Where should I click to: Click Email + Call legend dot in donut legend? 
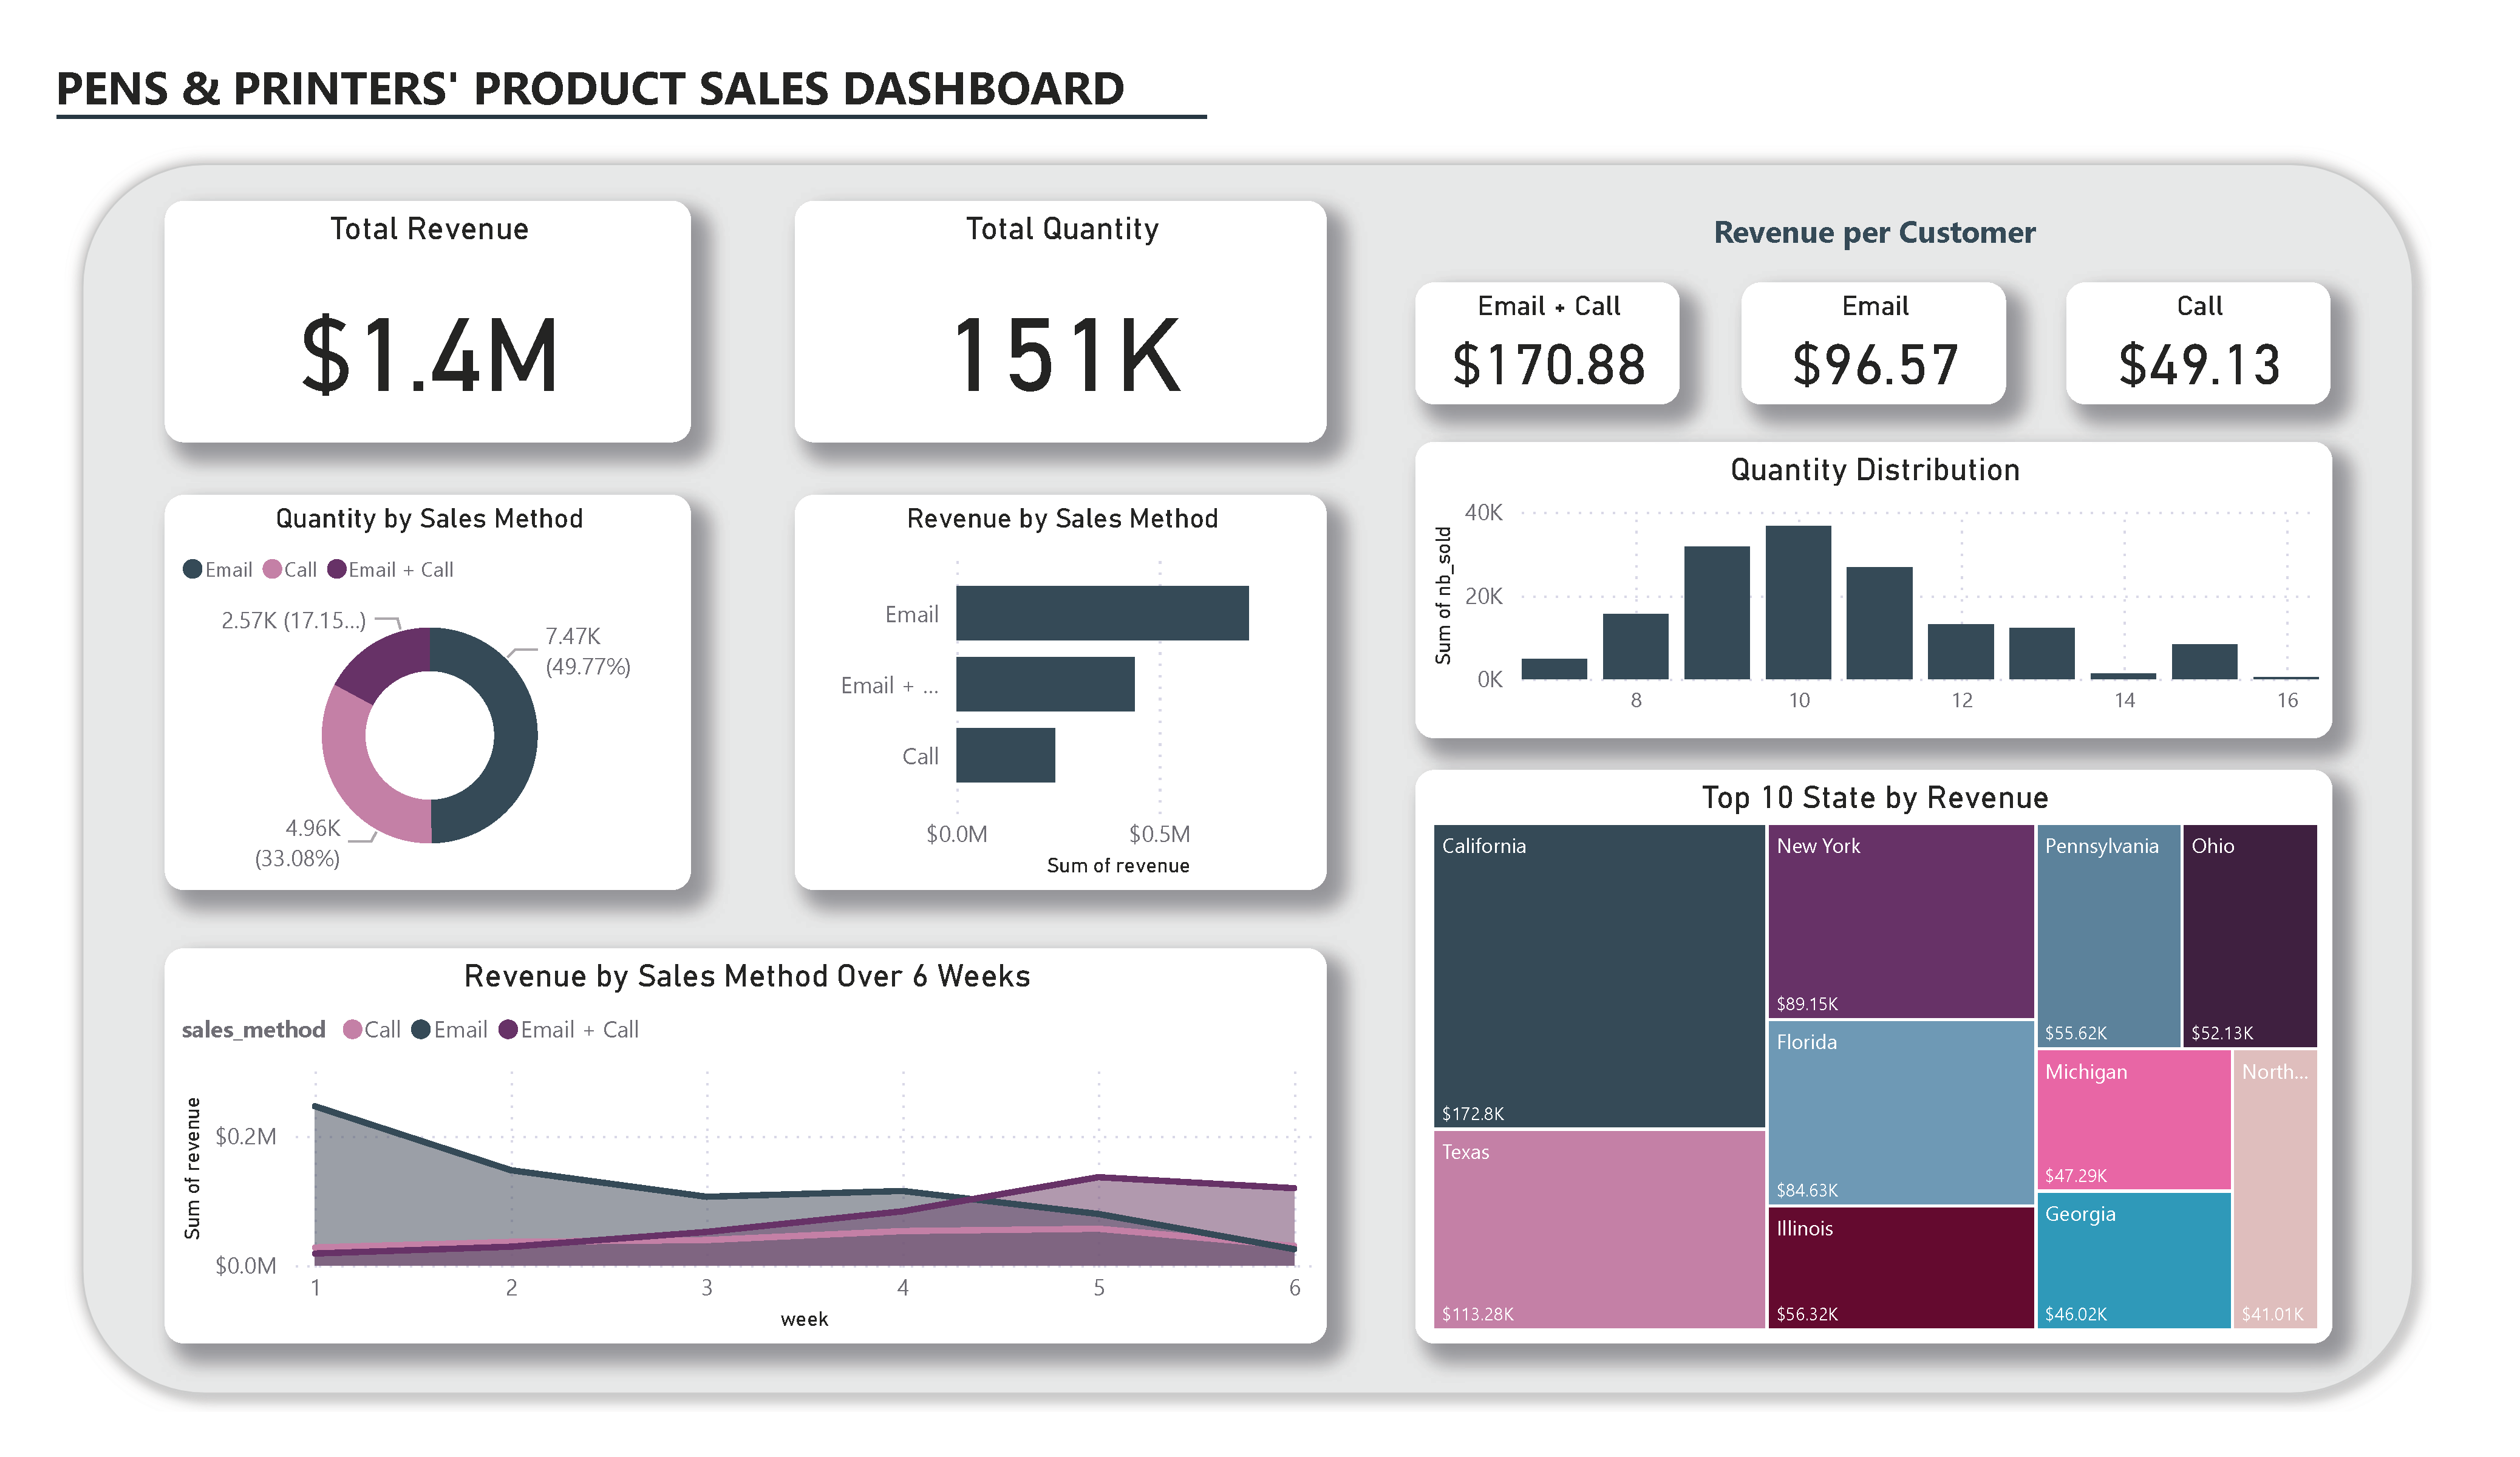tap(337, 570)
